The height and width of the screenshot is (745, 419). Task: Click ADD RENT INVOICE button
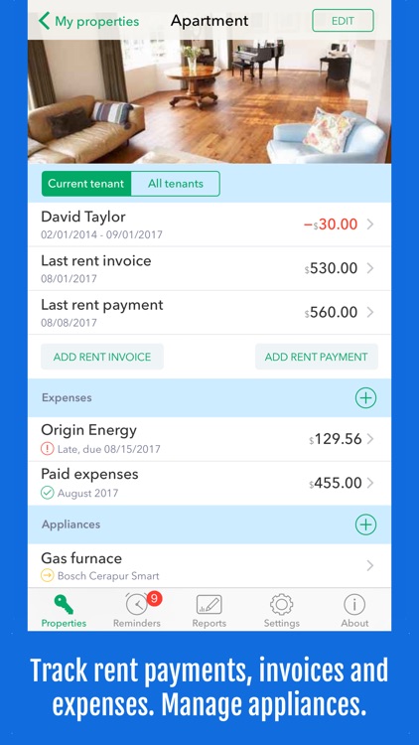[x=102, y=357]
